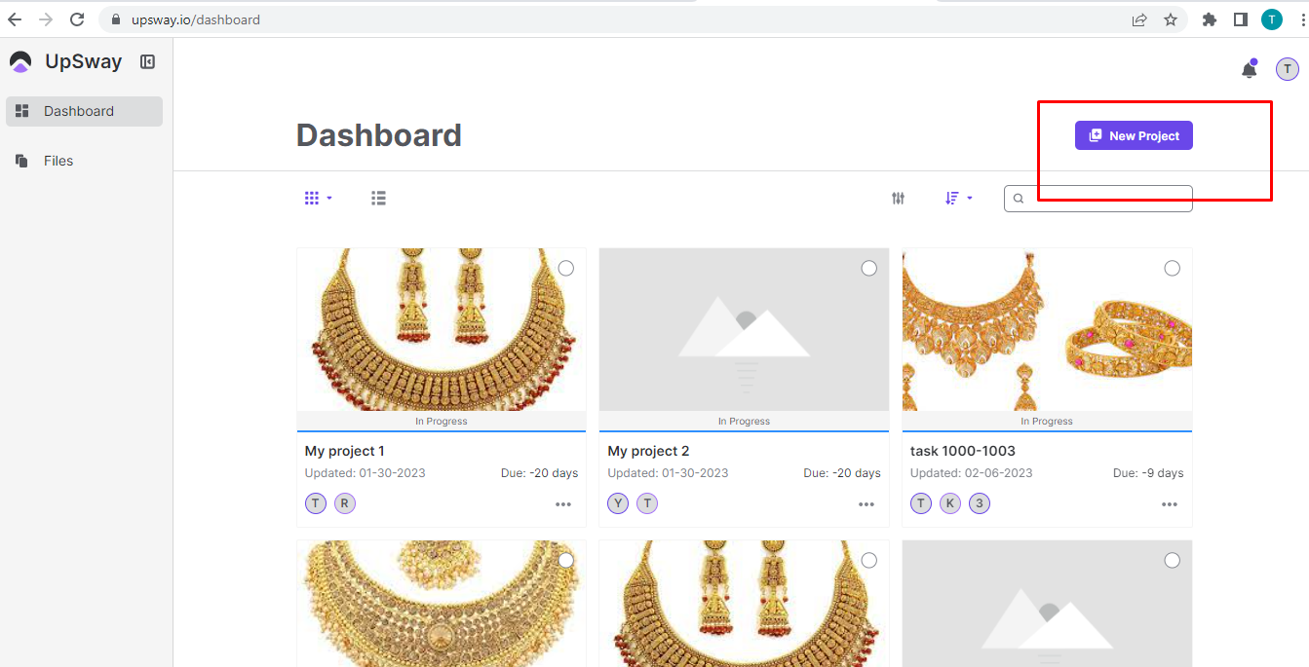Switch to list view layout
Image resolution: width=1309 pixels, height=667 pixels.
pyautogui.click(x=378, y=199)
